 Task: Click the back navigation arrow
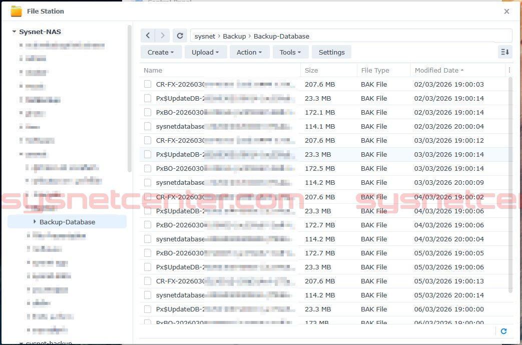click(148, 35)
